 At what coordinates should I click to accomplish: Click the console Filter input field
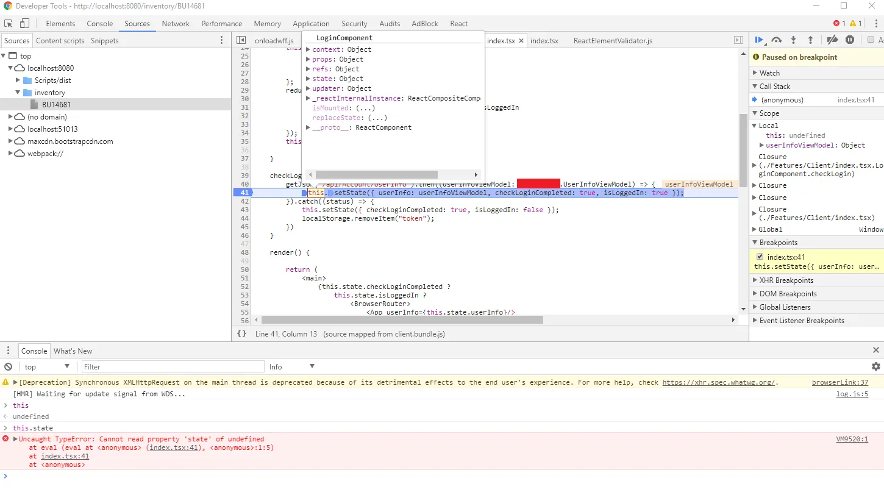(173, 366)
